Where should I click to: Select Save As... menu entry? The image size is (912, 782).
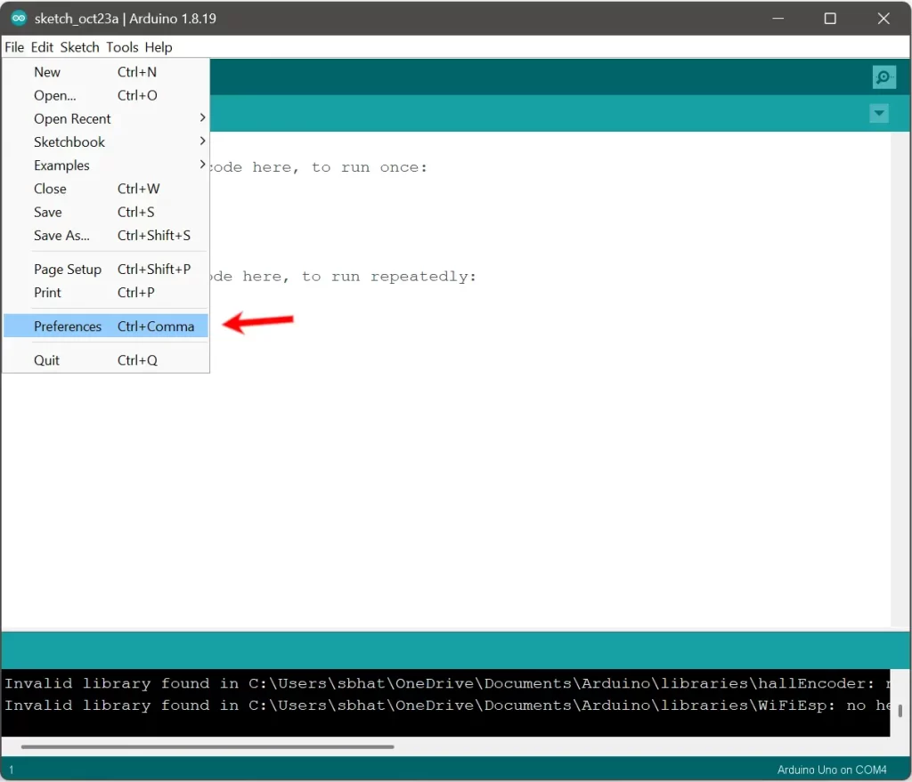point(61,236)
